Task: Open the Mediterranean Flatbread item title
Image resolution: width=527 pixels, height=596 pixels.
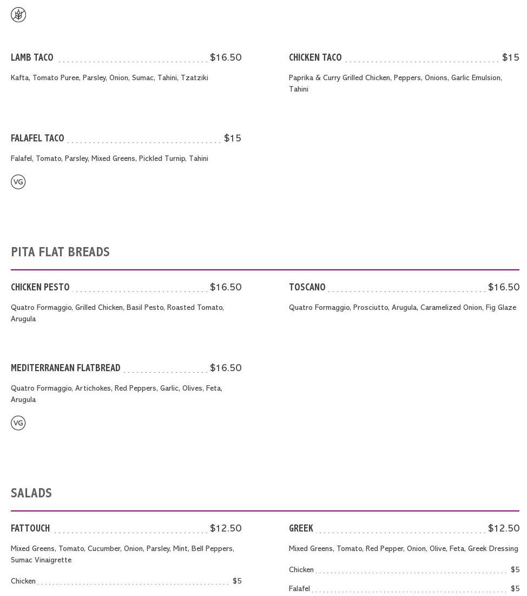Action: click(x=65, y=368)
